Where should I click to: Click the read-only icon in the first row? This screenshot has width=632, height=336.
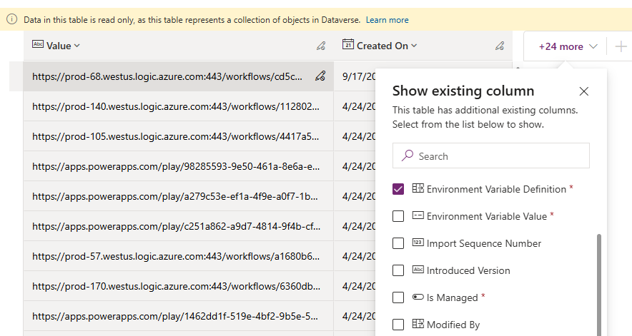[x=320, y=76]
